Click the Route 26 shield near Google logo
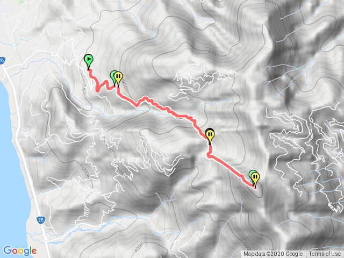The image size is (344, 258). click(x=41, y=220)
